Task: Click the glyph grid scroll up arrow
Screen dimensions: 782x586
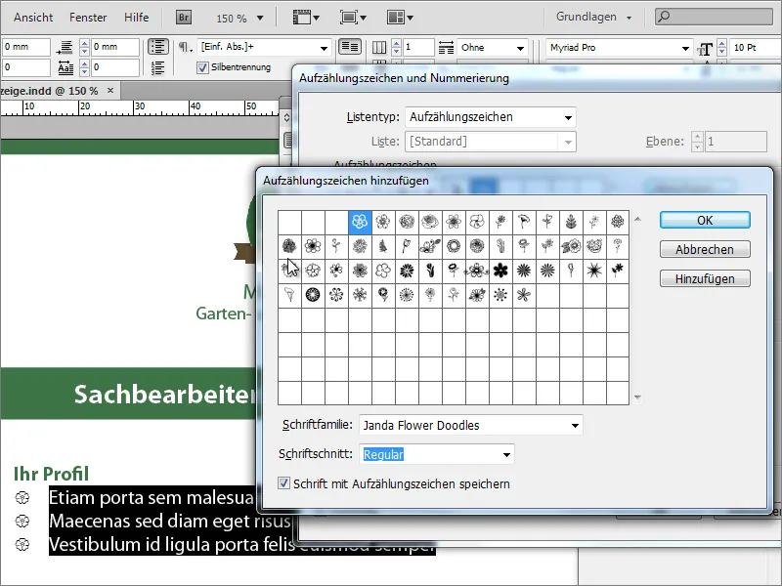Action: click(x=637, y=219)
